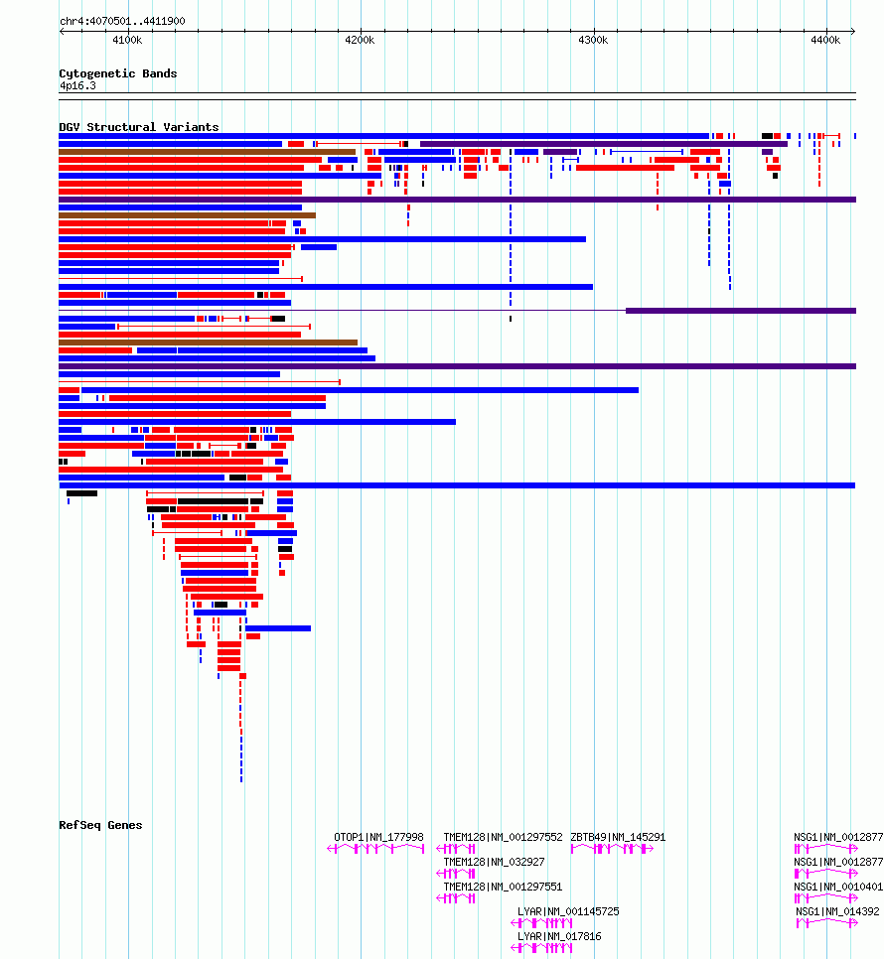Click the 4100k ruler tick label
The image size is (884, 959).
(127, 40)
